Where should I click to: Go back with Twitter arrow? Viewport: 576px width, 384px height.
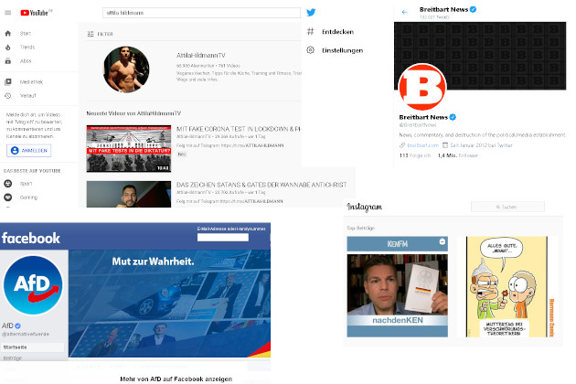[x=404, y=12]
